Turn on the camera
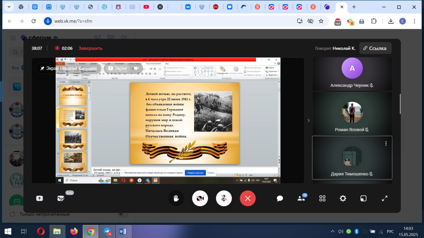This screenshot has width=424, height=238. (200, 198)
